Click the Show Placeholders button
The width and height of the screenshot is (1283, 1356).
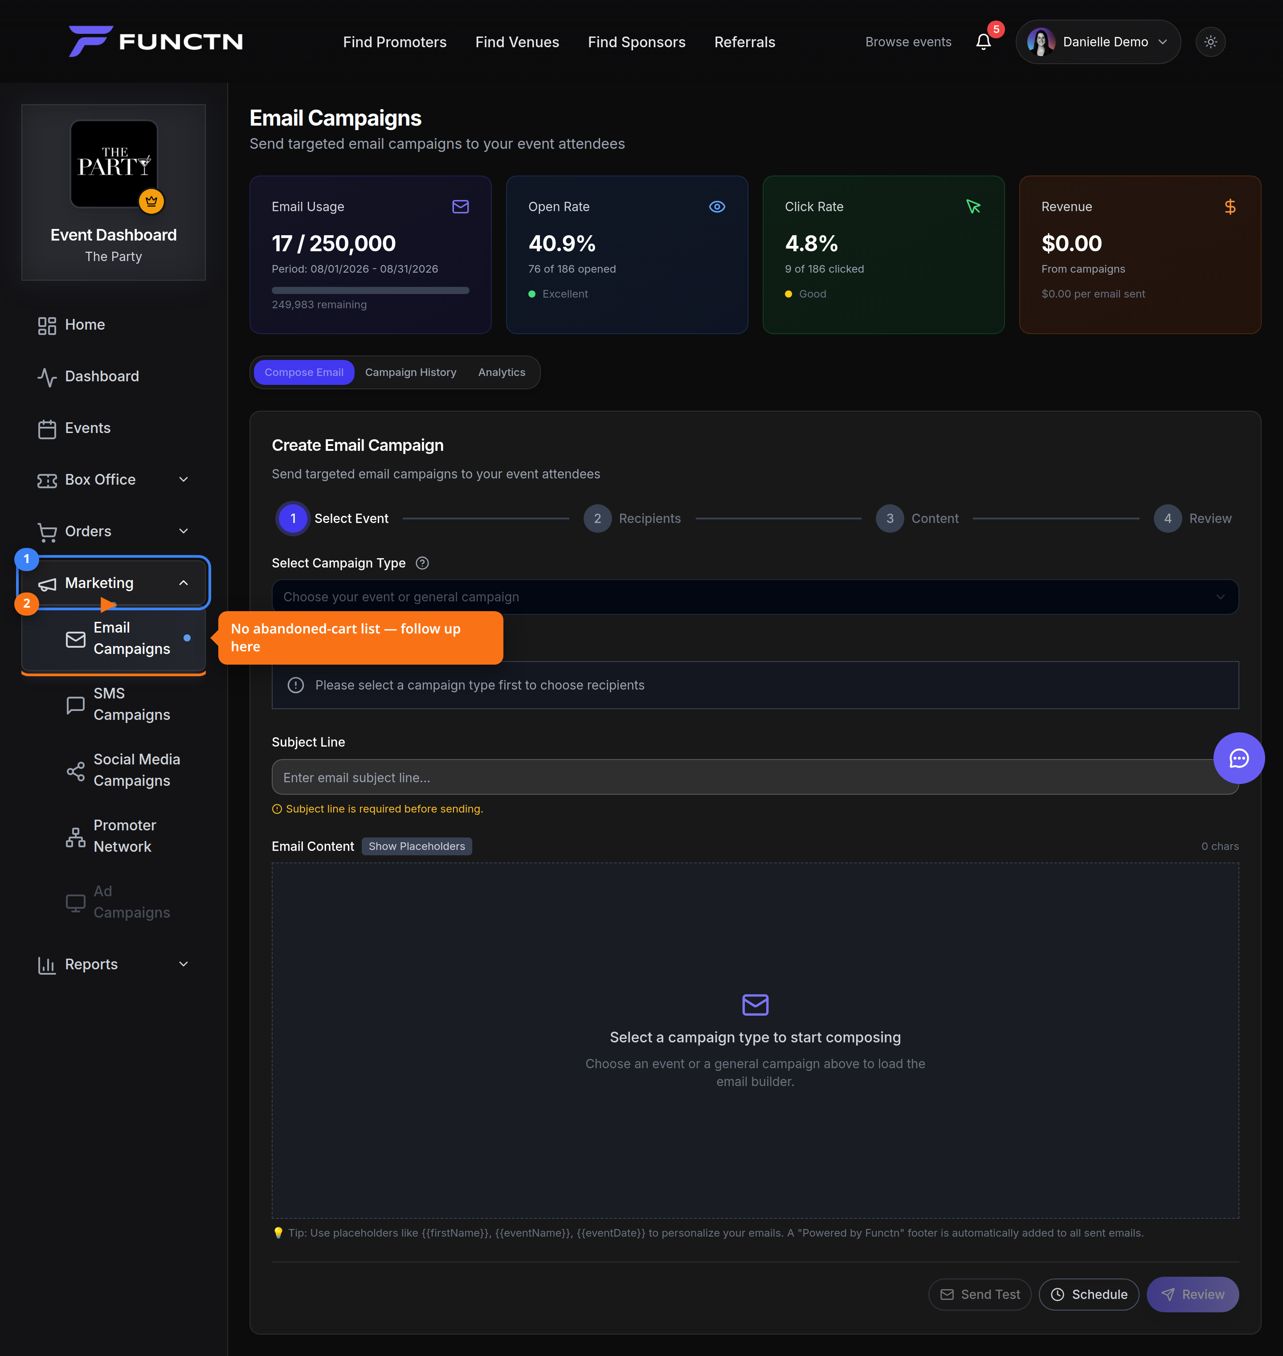pyautogui.click(x=417, y=846)
